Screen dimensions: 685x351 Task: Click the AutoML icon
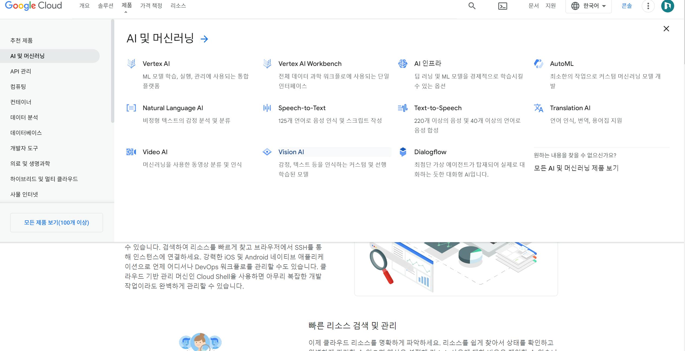click(539, 64)
